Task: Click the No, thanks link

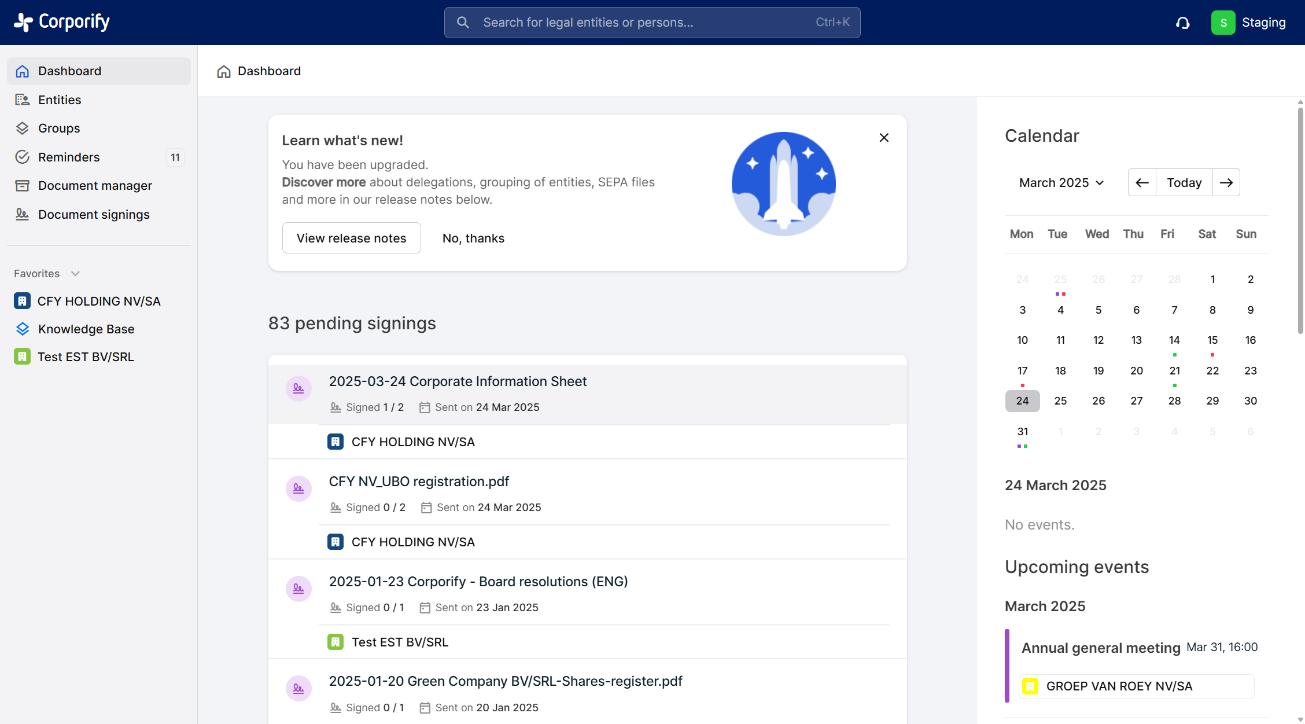Action: click(473, 238)
